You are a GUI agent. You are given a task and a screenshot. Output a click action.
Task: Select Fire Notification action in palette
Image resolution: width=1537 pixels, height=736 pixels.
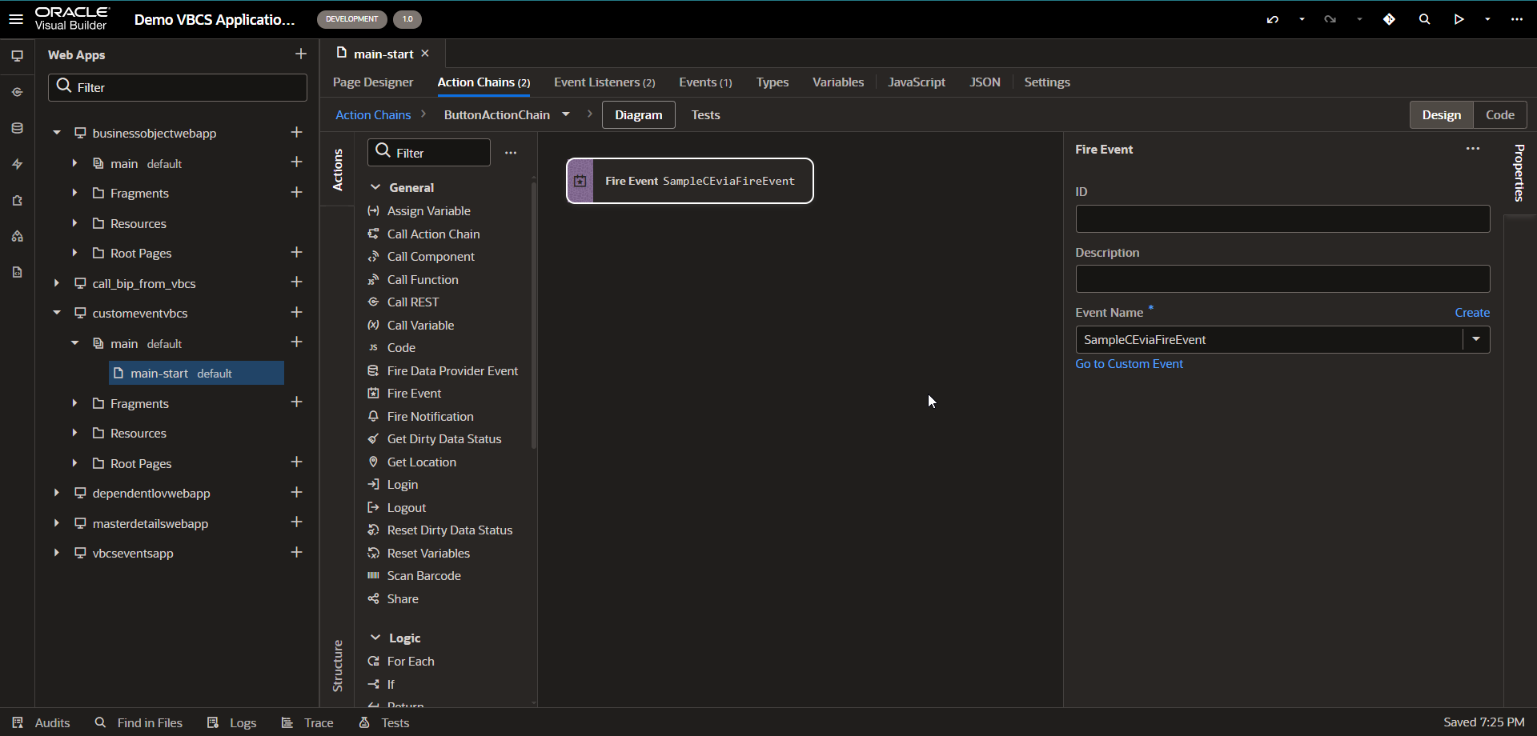click(x=430, y=417)
